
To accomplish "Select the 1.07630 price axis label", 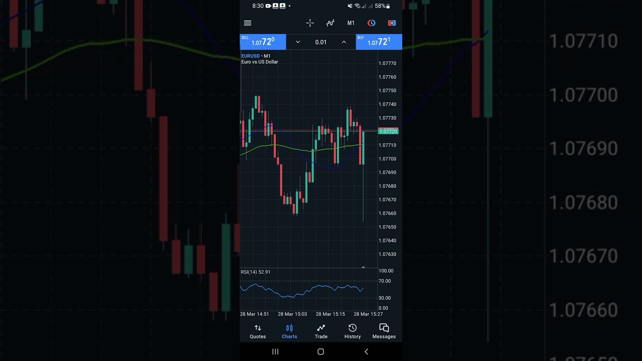I will [x=388, y=254].
